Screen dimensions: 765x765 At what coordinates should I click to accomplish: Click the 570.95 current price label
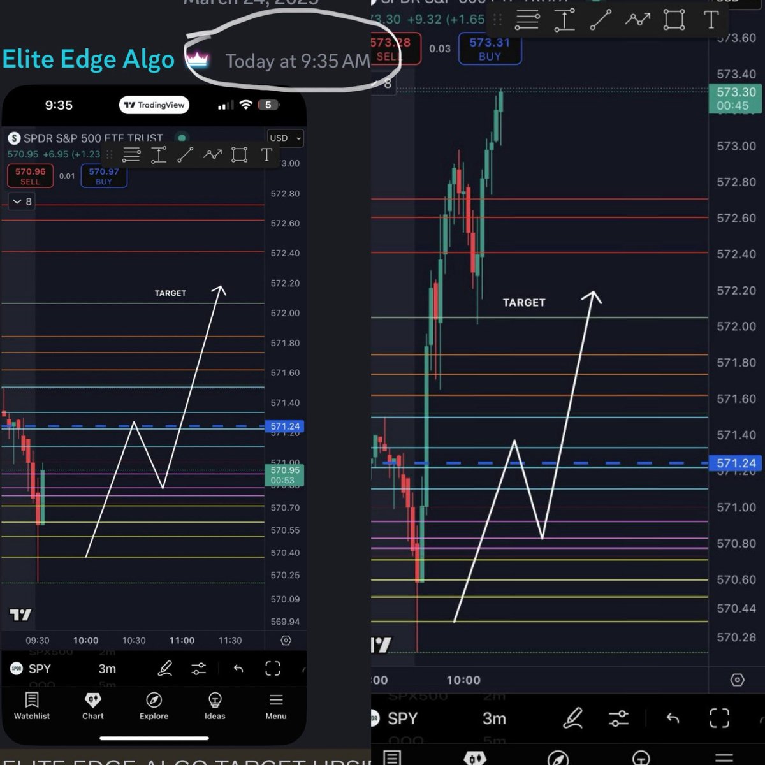pyautogui.click(x=284, y=475)
